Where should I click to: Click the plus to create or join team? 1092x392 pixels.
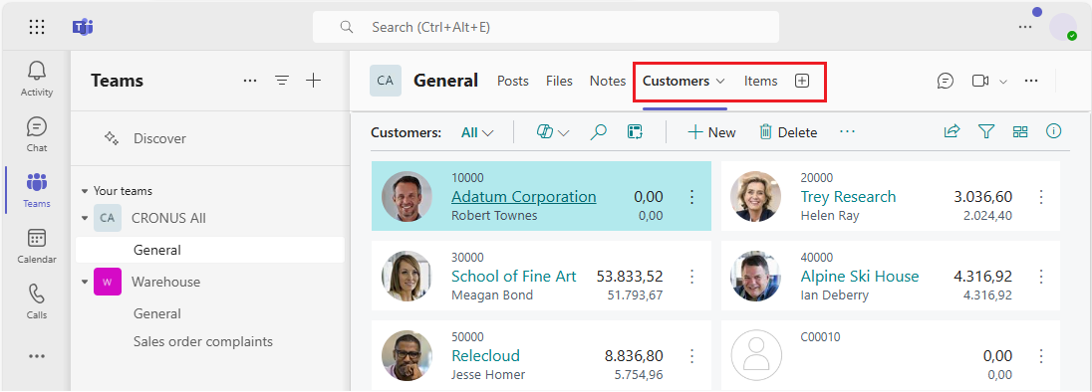pos(314,81)
